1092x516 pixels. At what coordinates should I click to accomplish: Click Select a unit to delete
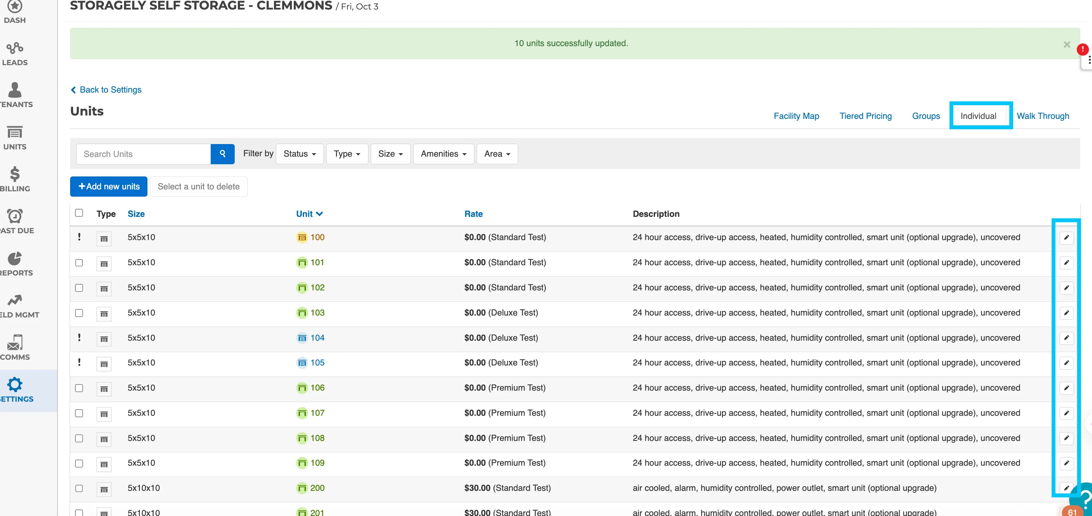coord(199,187)
